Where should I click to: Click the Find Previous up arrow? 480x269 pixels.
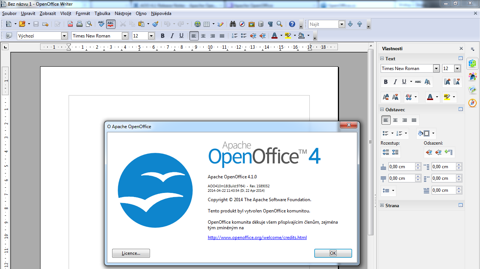pyautogui.click(x=360, y=24)
